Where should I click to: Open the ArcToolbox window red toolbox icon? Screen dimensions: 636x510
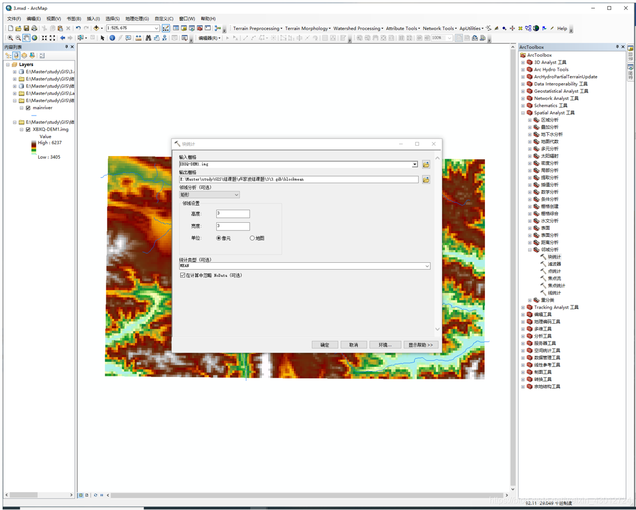[199, 28]
